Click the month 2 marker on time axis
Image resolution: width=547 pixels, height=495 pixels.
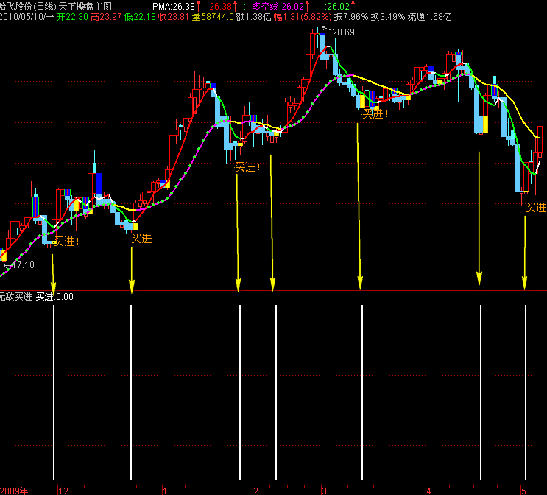[255, 491]
